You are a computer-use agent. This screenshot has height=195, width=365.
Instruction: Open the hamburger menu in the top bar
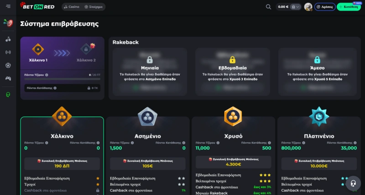point(8,6)
